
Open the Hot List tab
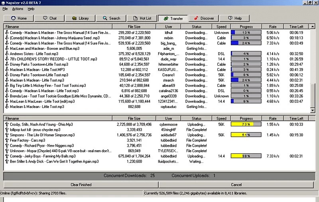pos(142,18)
